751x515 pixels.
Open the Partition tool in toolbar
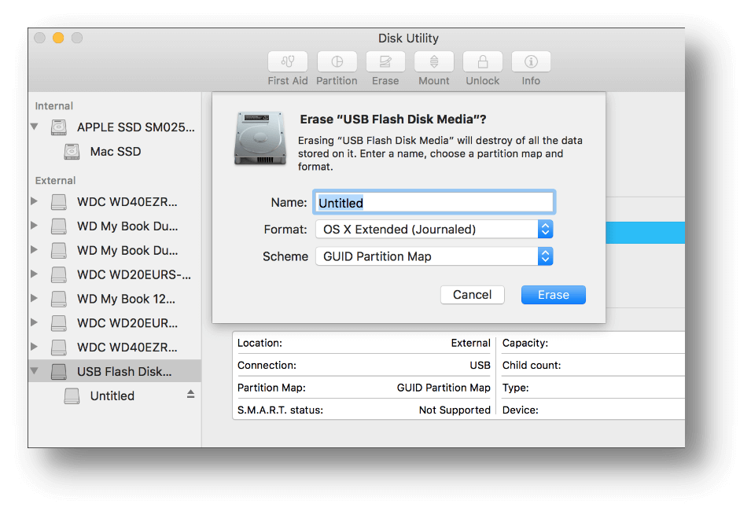point(337,62)
